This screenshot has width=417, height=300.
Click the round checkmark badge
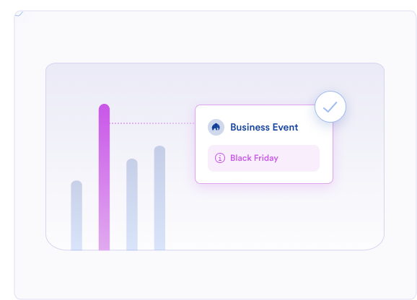coord(330,107)
